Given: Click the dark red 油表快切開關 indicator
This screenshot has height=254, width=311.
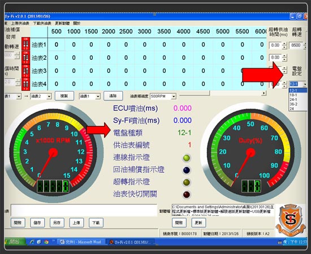Looking at the screenshot, I should [x=187, y=195].
